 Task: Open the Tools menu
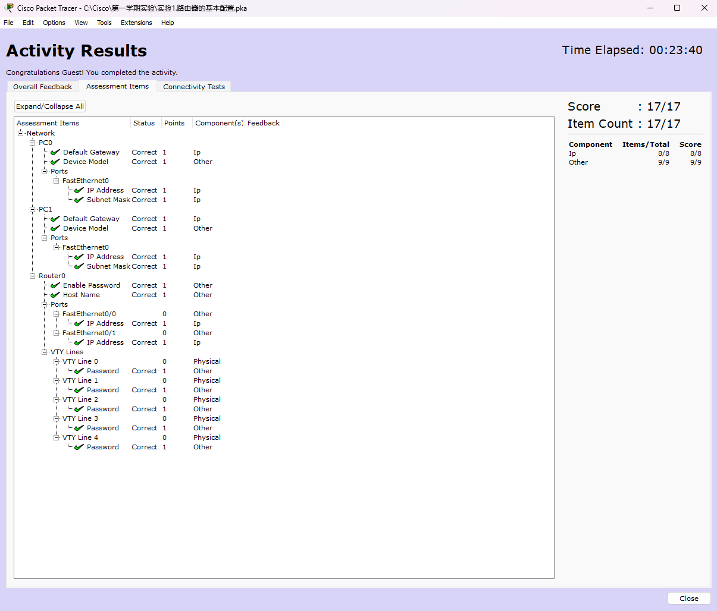(104, 23)
